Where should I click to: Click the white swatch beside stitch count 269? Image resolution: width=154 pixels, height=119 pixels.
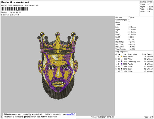tap(121, 59)
